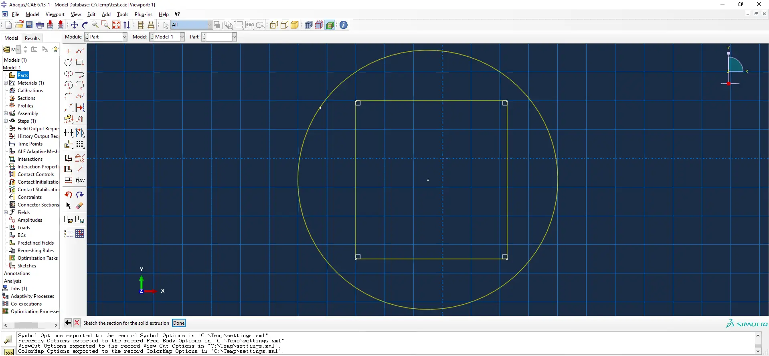Screen dimensions: 769x356
Task: Open Sketcher Options grid icon
Action: tap(80, 234)
